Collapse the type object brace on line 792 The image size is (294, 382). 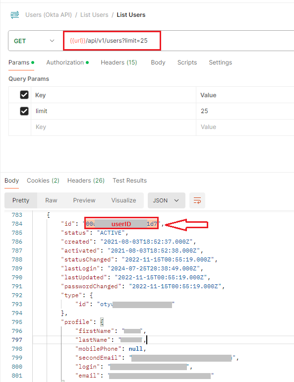91,295
